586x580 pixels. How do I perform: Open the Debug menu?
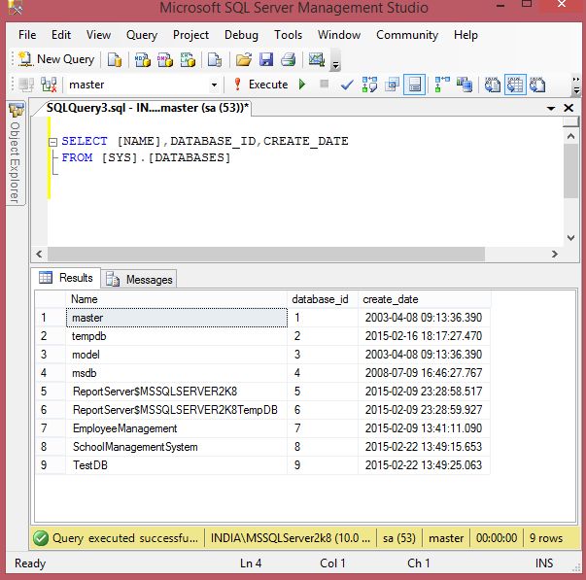pos(241,35)
